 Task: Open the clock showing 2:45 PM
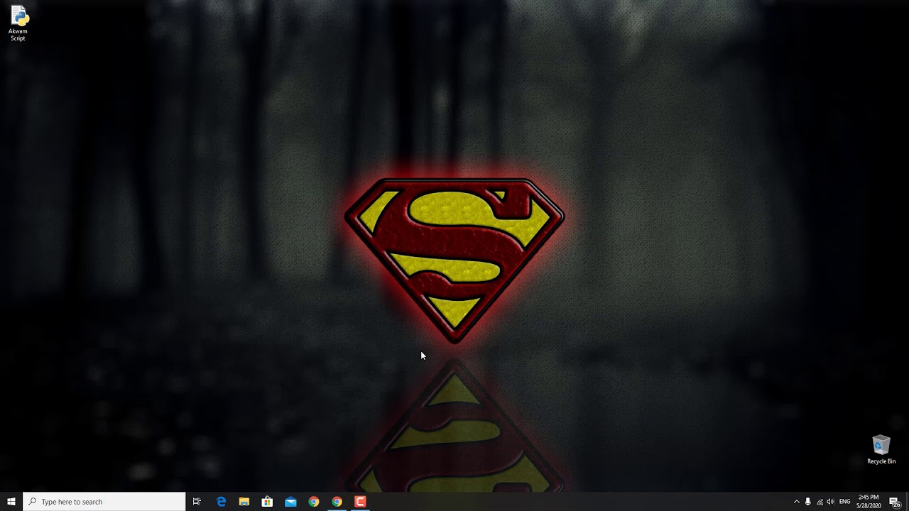point(869,501)
